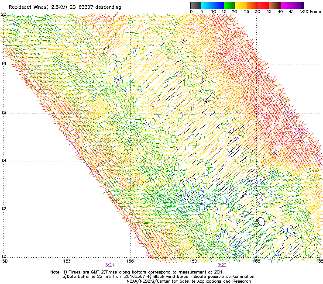The width and height of the screenshot is (323, 284).
Task: Click the '40' legend scale label
Action: point(280,12)
